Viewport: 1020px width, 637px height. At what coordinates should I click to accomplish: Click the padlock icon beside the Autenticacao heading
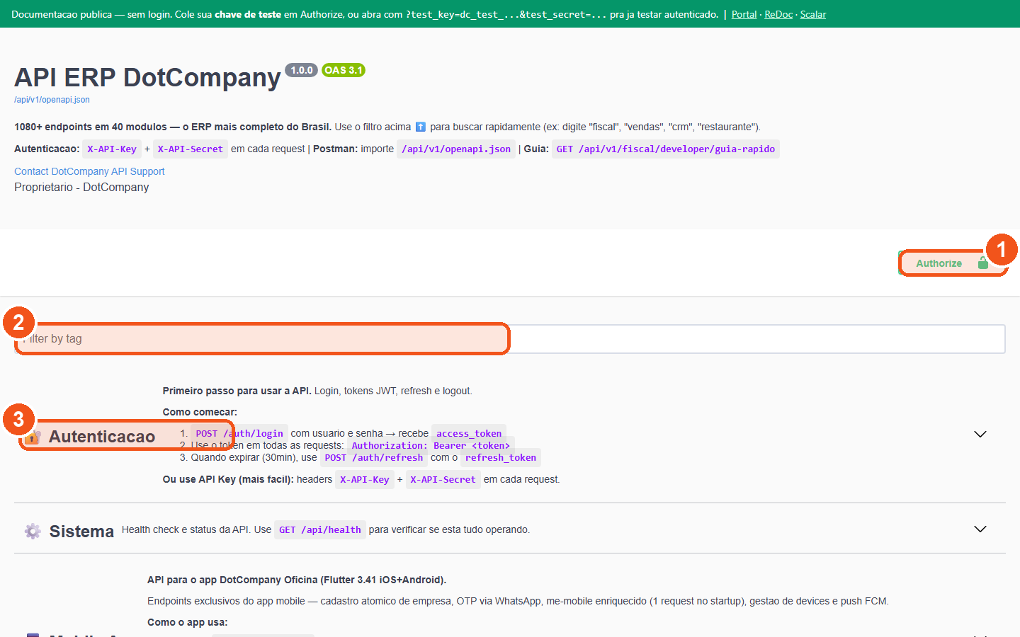point(32,437)
